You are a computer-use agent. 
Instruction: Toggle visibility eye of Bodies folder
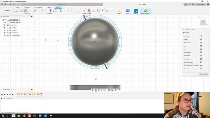8,30
